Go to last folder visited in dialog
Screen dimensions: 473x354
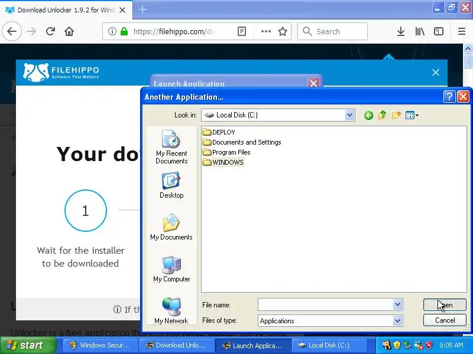pos(368,115)
